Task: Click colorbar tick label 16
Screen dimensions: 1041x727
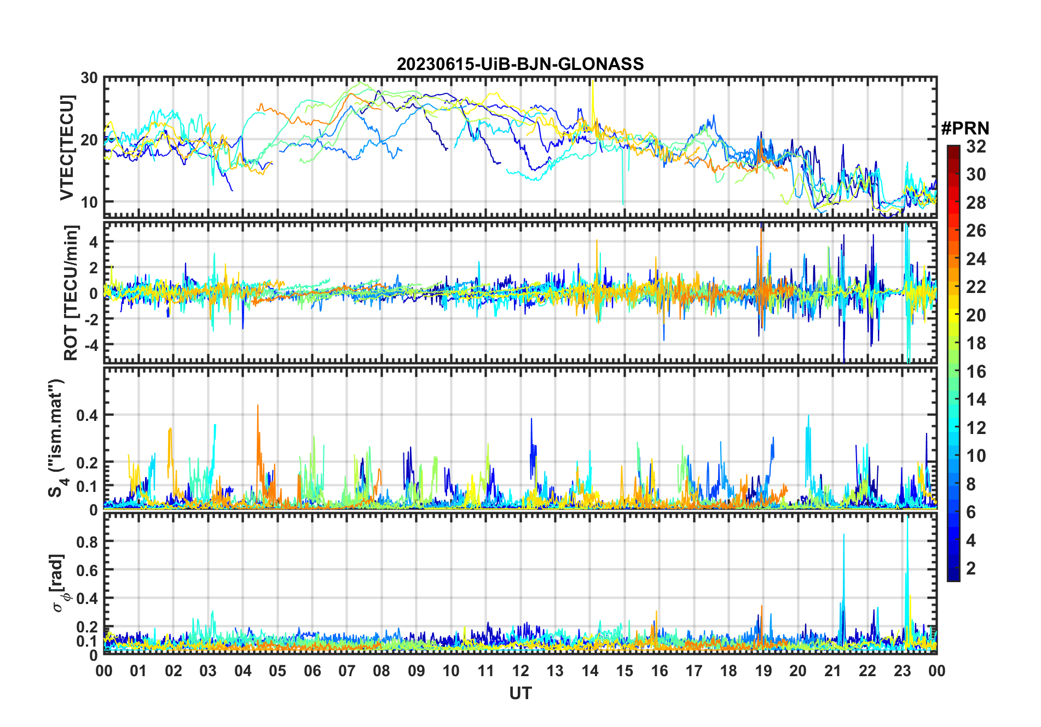Action: [976, 372]
